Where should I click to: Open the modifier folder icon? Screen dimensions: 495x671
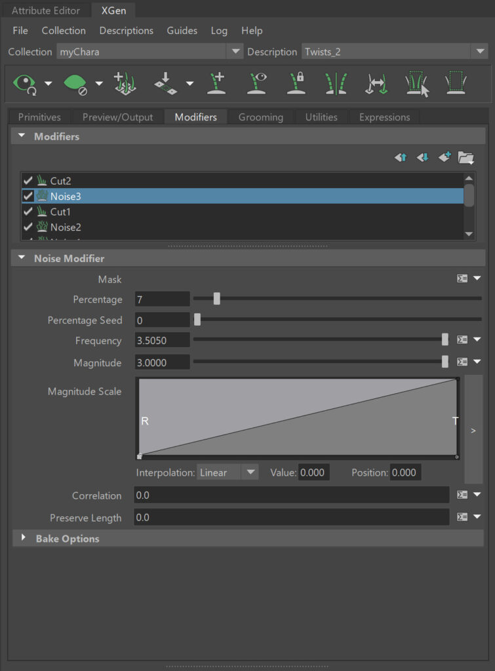(x=466, y=157)
